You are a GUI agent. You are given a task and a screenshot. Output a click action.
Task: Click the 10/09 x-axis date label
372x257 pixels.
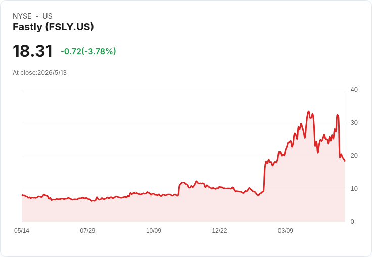click(x=154, y=230)
